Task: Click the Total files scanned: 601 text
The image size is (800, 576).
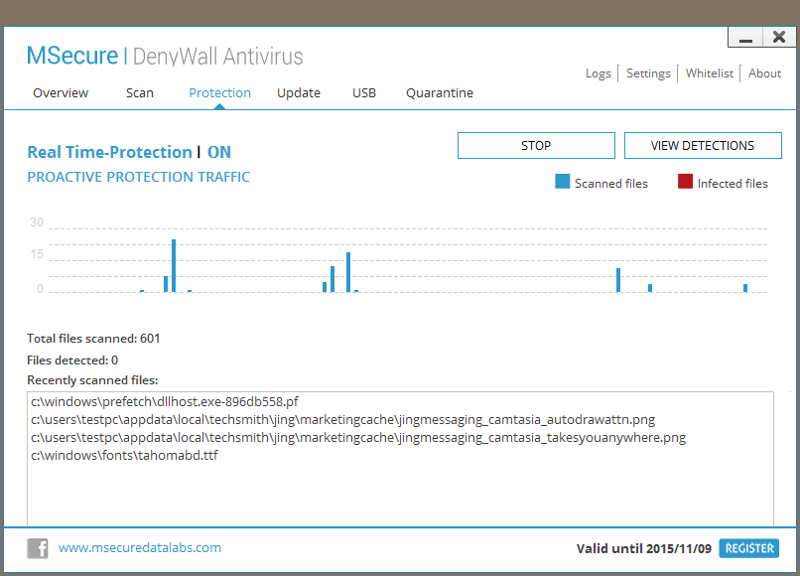Action: tap(93, 339)
